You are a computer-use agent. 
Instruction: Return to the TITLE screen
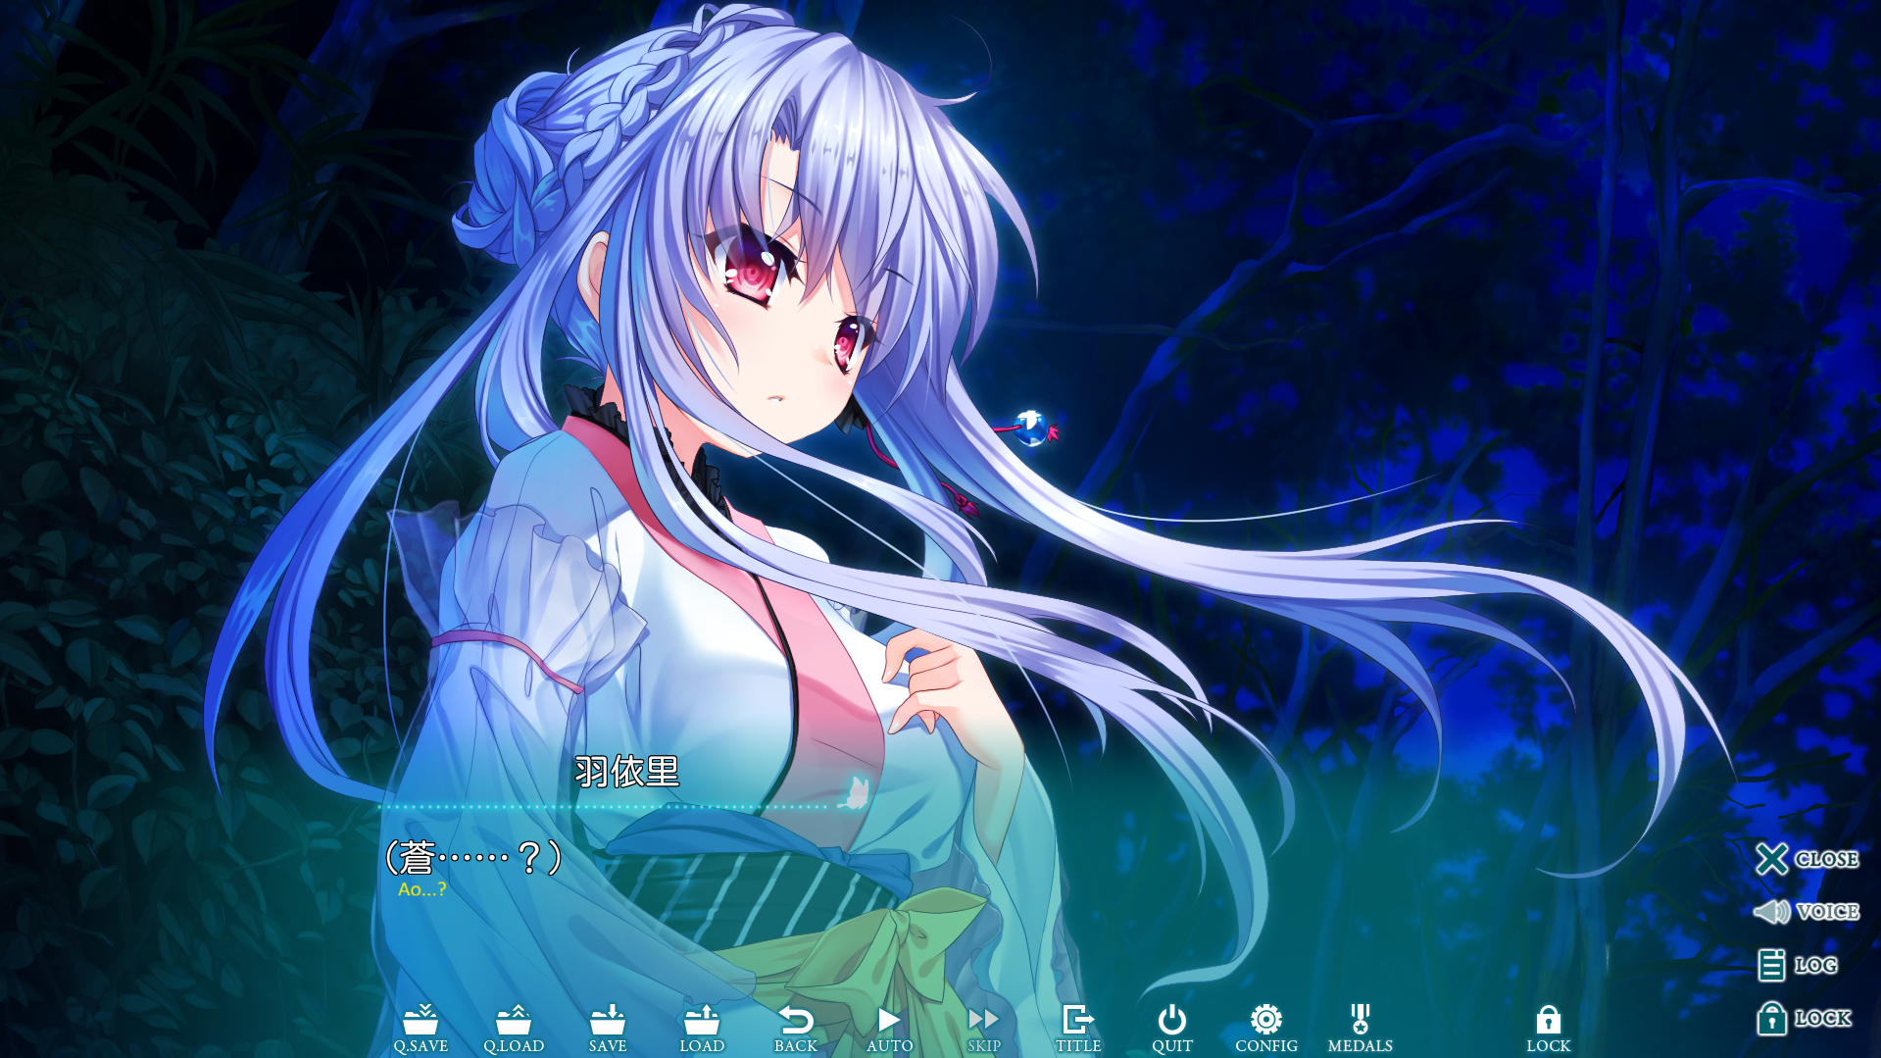[1078, 1029]
